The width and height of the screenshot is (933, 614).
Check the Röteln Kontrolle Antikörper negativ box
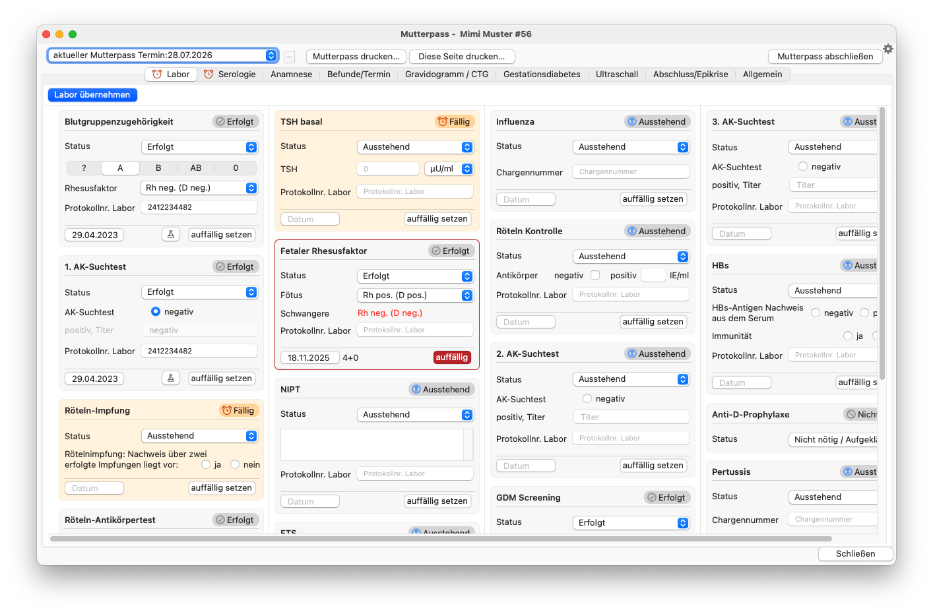[x=595, y=275]
